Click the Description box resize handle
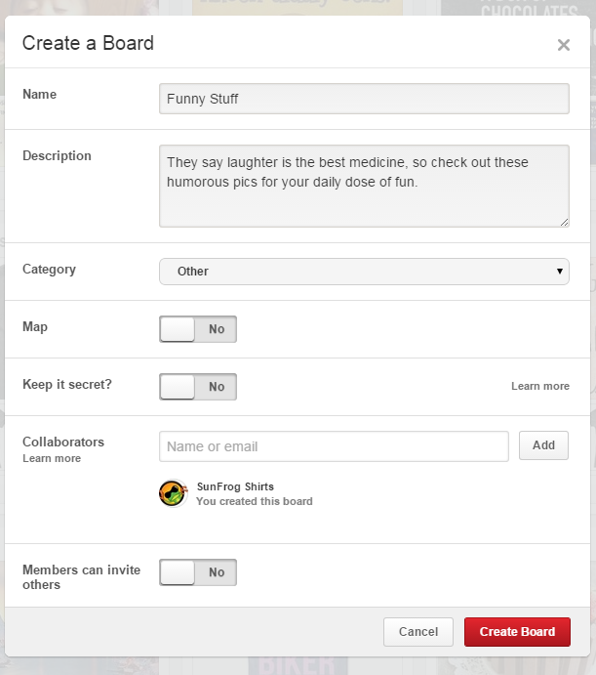596x675 pixels. tap(564, 222)
